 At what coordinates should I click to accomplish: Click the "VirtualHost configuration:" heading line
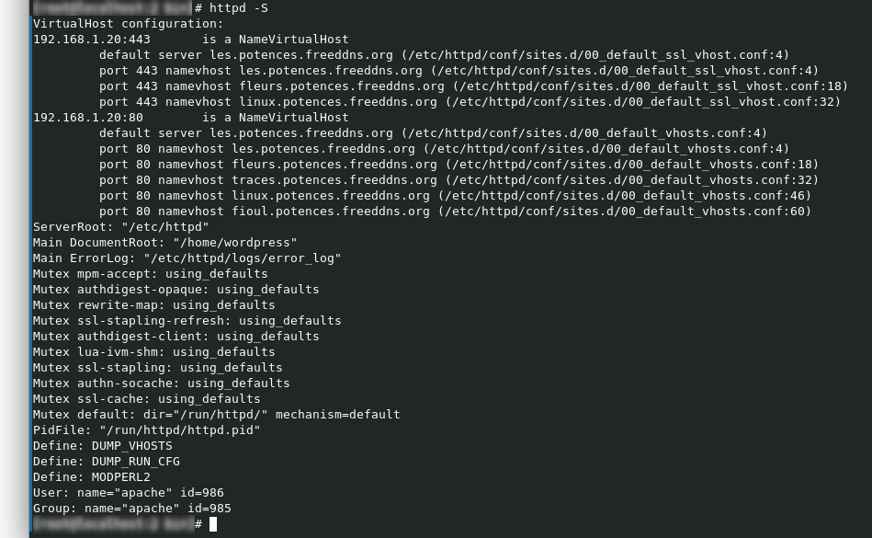[x=128, y=24]
